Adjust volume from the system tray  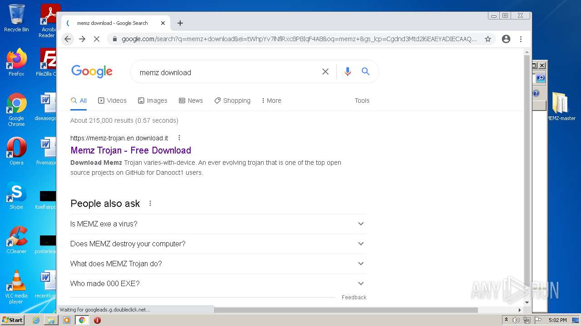pos(516,320)
